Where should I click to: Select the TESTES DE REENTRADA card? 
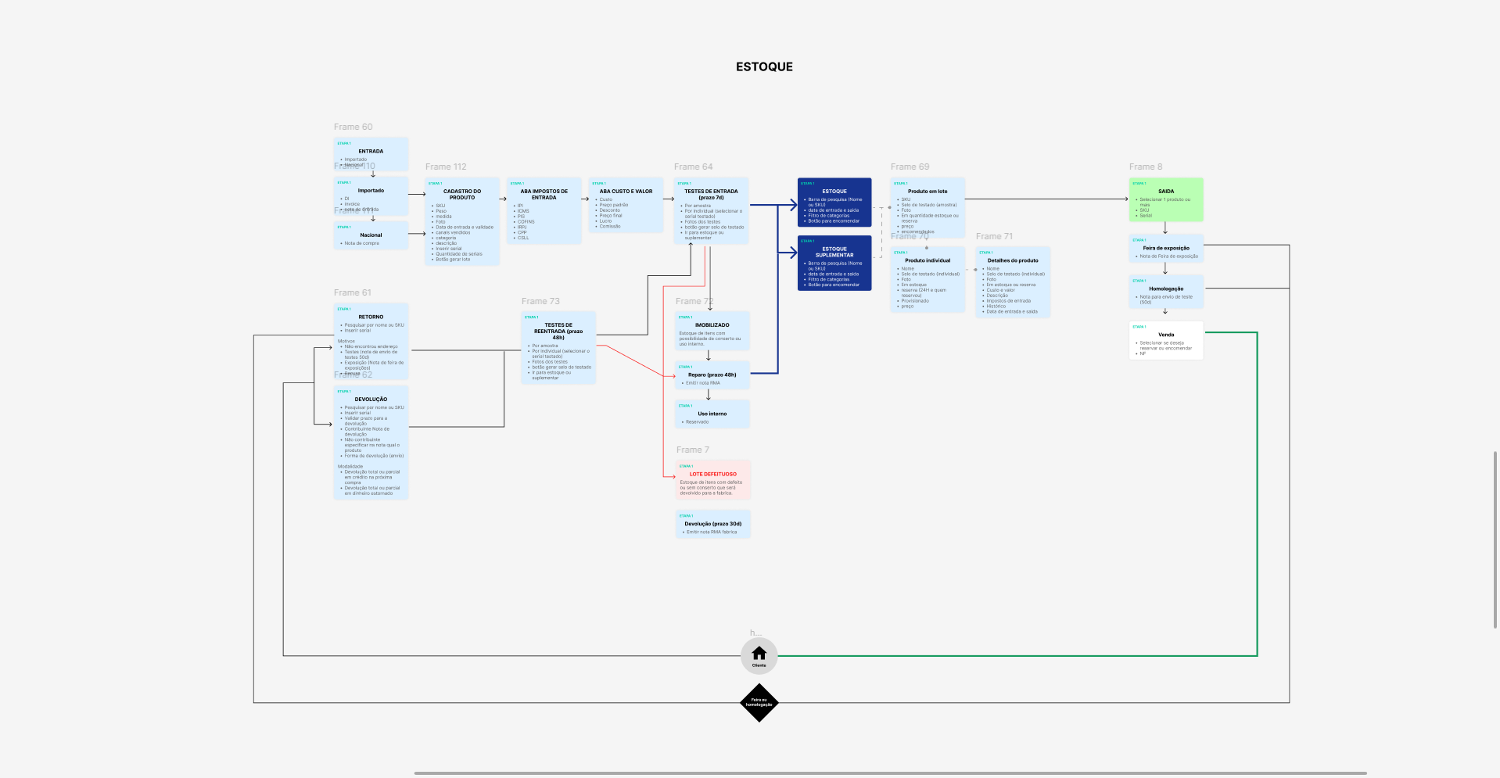558,348
